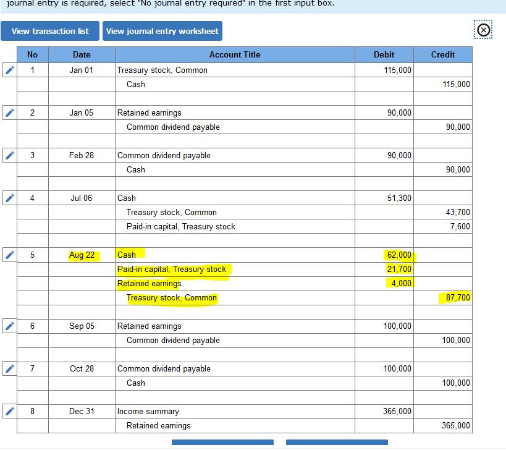This screenshot has width=506, height=450.
Task: Close the journal entry view with the X
Action: coord(483,29)
